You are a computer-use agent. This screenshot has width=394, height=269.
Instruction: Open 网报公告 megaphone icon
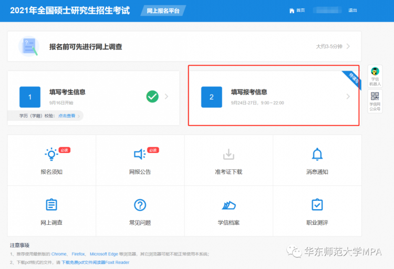click(x=139, y=154)
